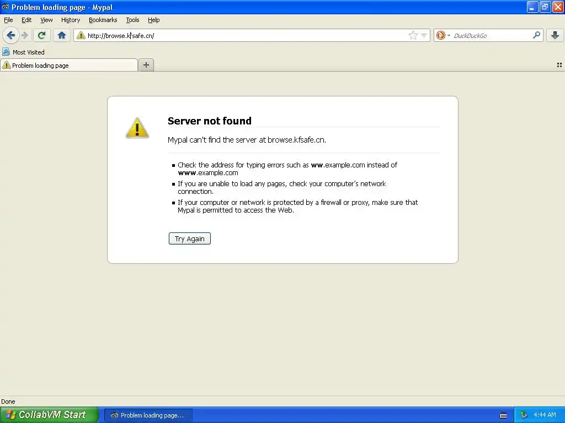The width and height of the screenshot is (565, 423).
Task: Close the Mypal browser window
Action: pyautogui.click(x=558, y=7)
